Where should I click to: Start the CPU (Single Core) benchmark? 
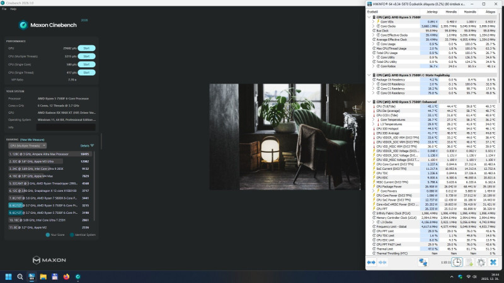[x=86, y=65]
